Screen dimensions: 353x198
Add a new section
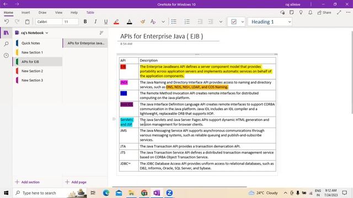pos(27,182)
